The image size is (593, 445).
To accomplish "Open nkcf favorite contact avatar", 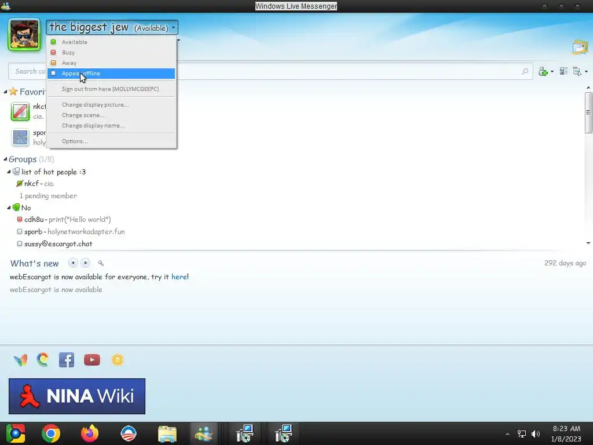I will pos(20,112).
